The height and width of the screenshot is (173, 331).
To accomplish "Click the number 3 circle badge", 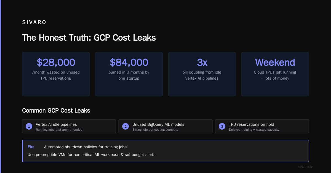I will (222, 126).
